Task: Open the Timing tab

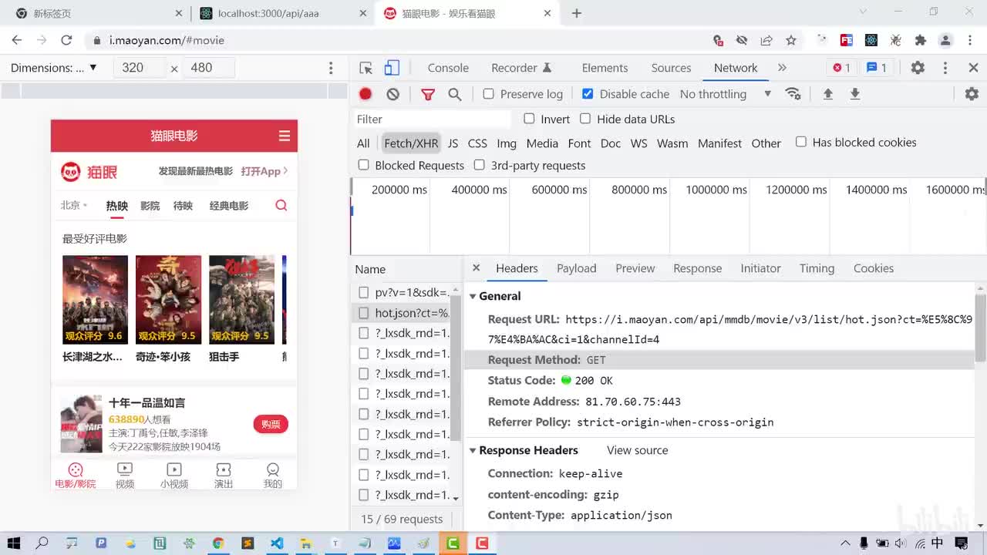Action: click(817, 268)
